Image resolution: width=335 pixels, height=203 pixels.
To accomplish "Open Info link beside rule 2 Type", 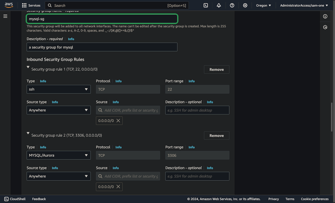I will point(43,147).
